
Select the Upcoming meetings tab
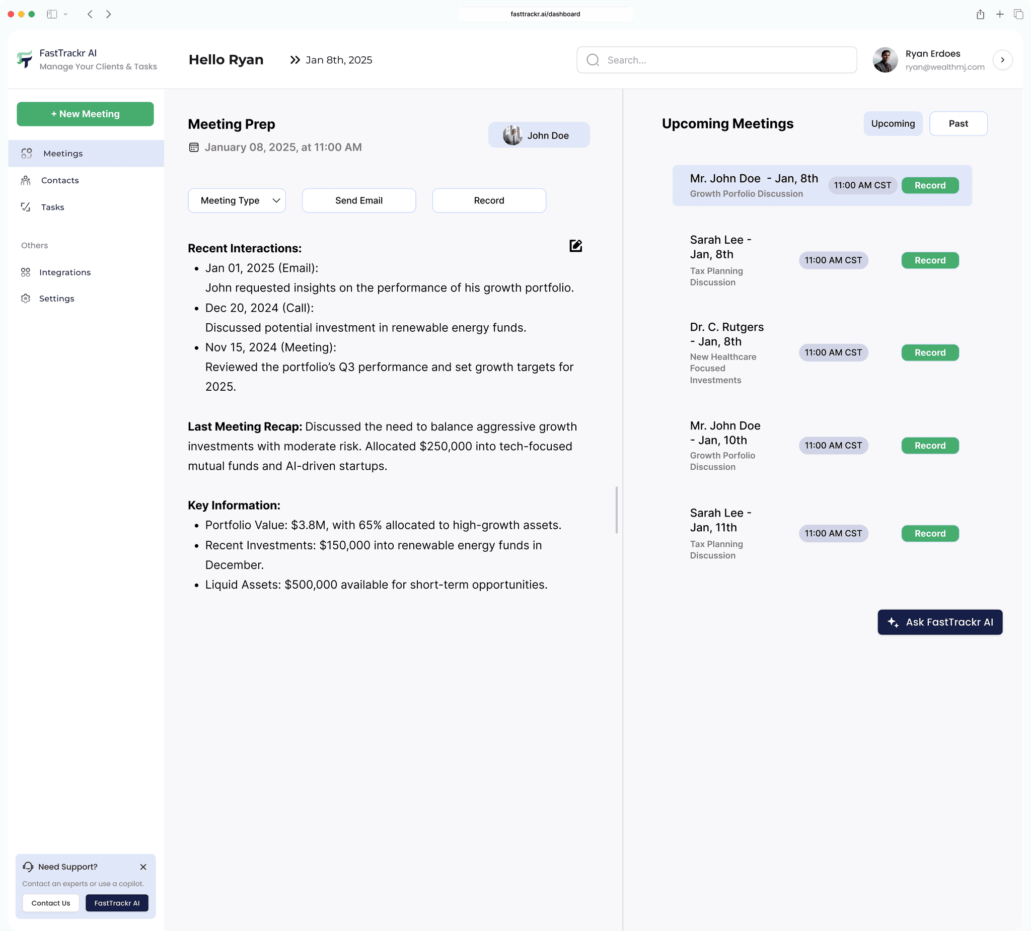[x=893, y=124]
